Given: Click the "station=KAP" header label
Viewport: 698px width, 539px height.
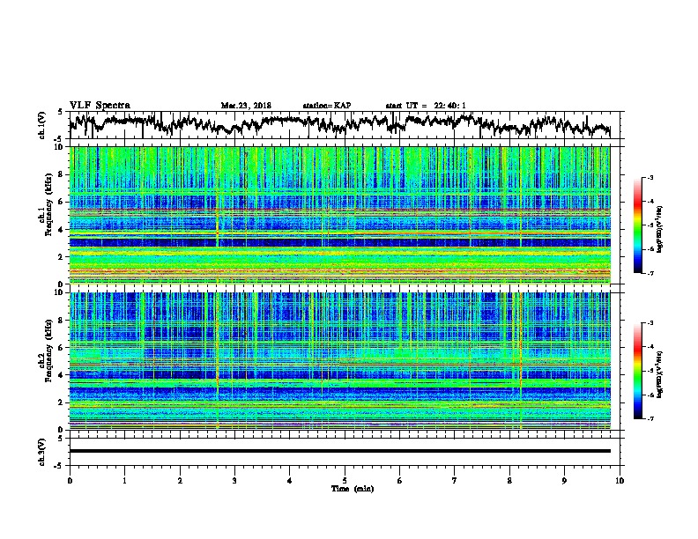Looking at the screenshot, I should coord(327,106).
